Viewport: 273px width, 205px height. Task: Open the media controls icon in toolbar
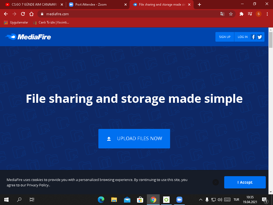click(250, 14)
